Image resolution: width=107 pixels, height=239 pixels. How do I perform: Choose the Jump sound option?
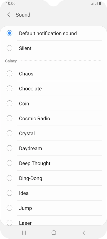(x=53, y=208)
